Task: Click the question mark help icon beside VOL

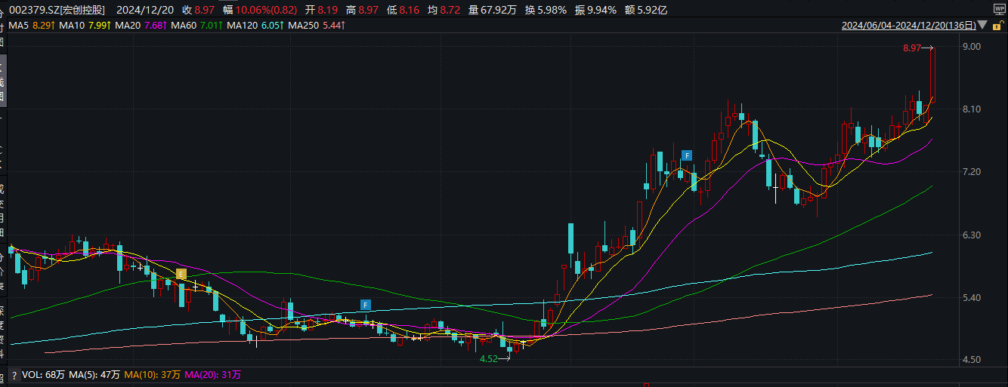Action: click(x=14, y=375)
